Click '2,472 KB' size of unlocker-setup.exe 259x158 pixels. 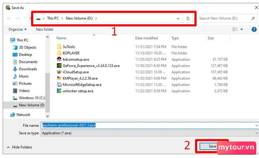(x=221, y=91)
